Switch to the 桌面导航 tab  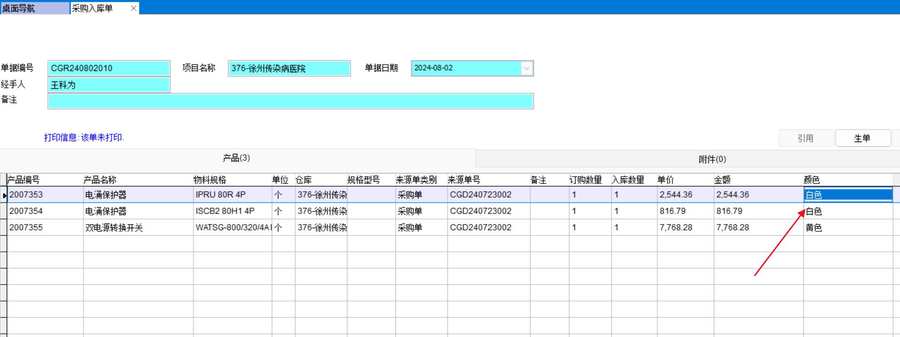tap(34, 8)
